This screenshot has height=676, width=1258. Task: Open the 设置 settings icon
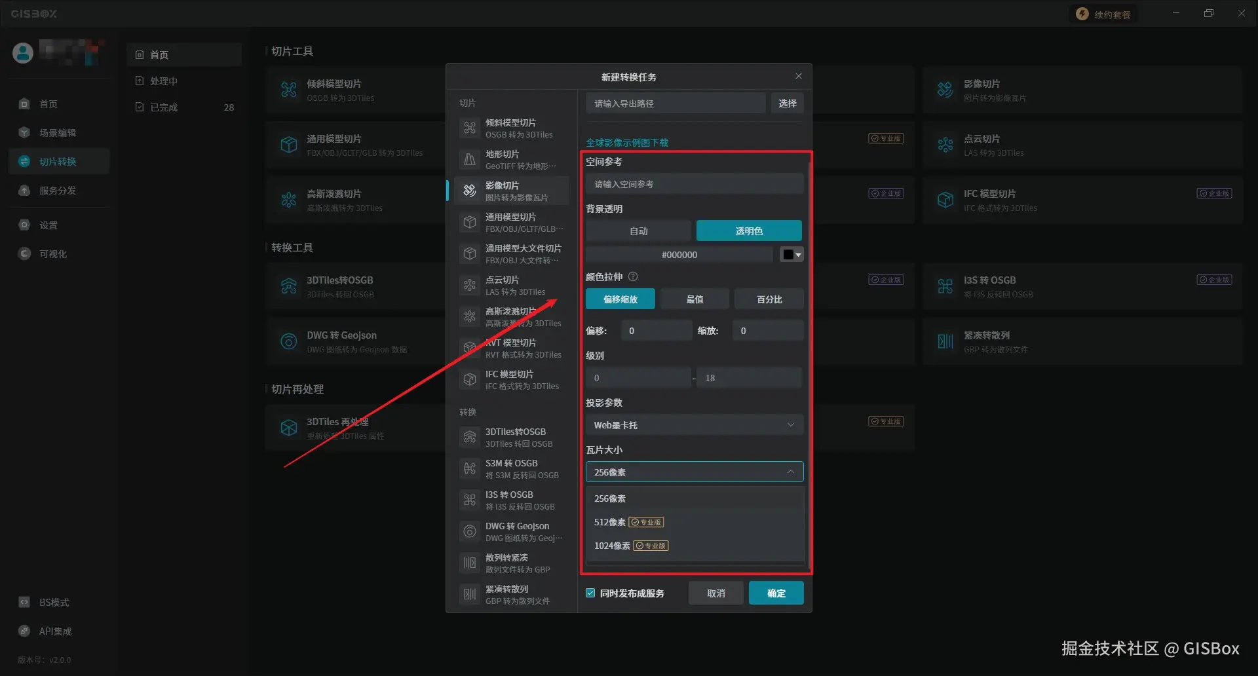pos(24,225)
